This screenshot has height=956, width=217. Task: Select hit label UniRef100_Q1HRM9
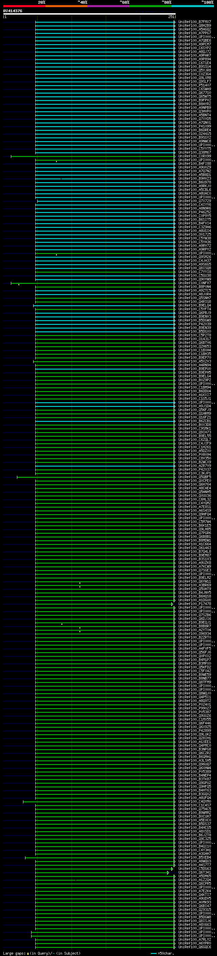pos(194,413)
